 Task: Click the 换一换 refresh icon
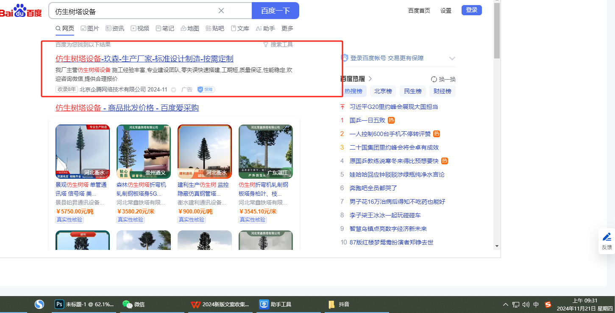[x=434, y=79]
